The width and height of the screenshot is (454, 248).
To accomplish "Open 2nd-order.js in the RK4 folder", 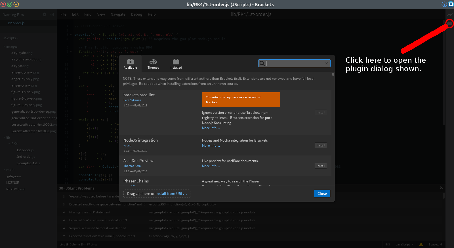I will pos(26,157).
